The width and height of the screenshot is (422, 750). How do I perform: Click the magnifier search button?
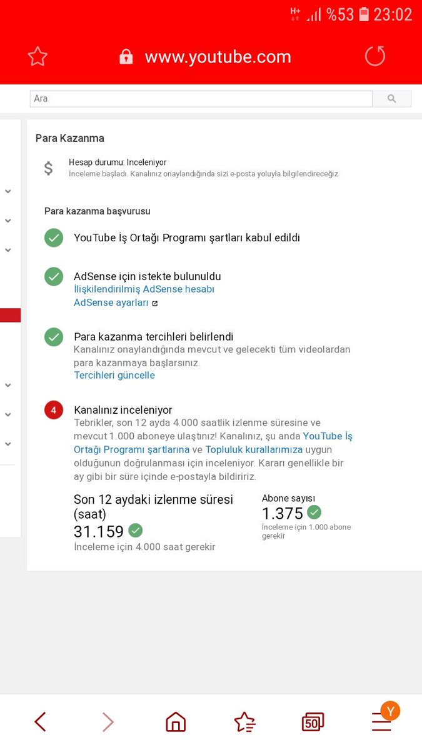pos(392,99)
